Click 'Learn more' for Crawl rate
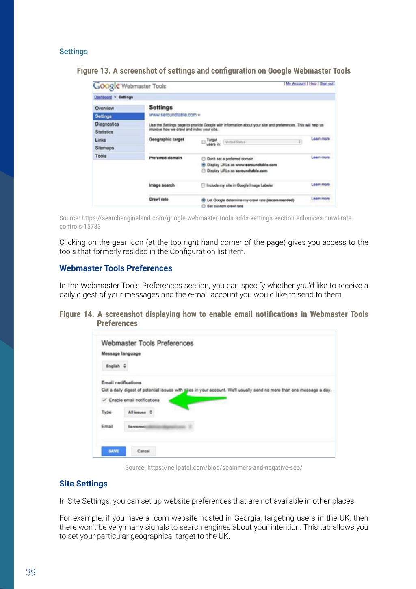Image resolution: width=416 pixels, height=589 pixels. tap(321, 199)
